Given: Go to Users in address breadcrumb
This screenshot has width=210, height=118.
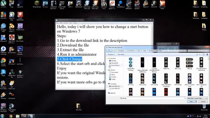Looking at the screenshot, I should pos(139,51).
